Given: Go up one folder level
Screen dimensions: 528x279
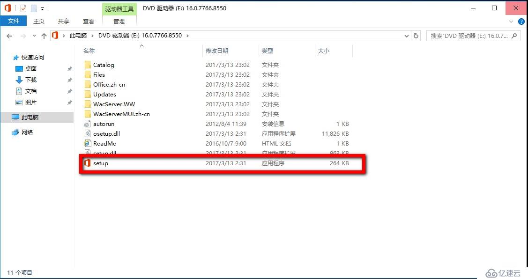Looking at the screenshot, I should (44, 36).
